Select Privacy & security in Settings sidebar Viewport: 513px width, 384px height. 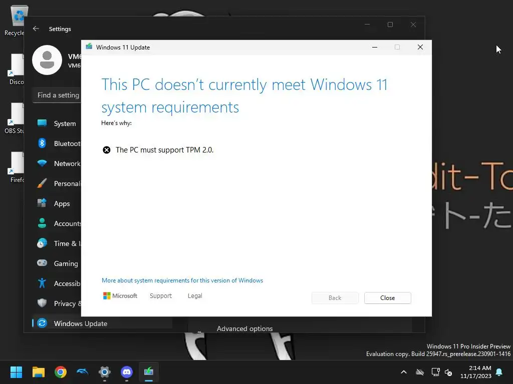click(x=57, y=303)
